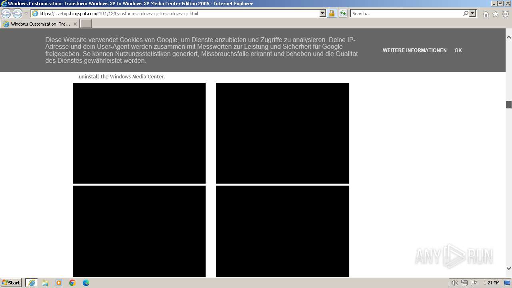Open the security lock report icon
This screenshot has height=288, width=512.
[332, 14]
